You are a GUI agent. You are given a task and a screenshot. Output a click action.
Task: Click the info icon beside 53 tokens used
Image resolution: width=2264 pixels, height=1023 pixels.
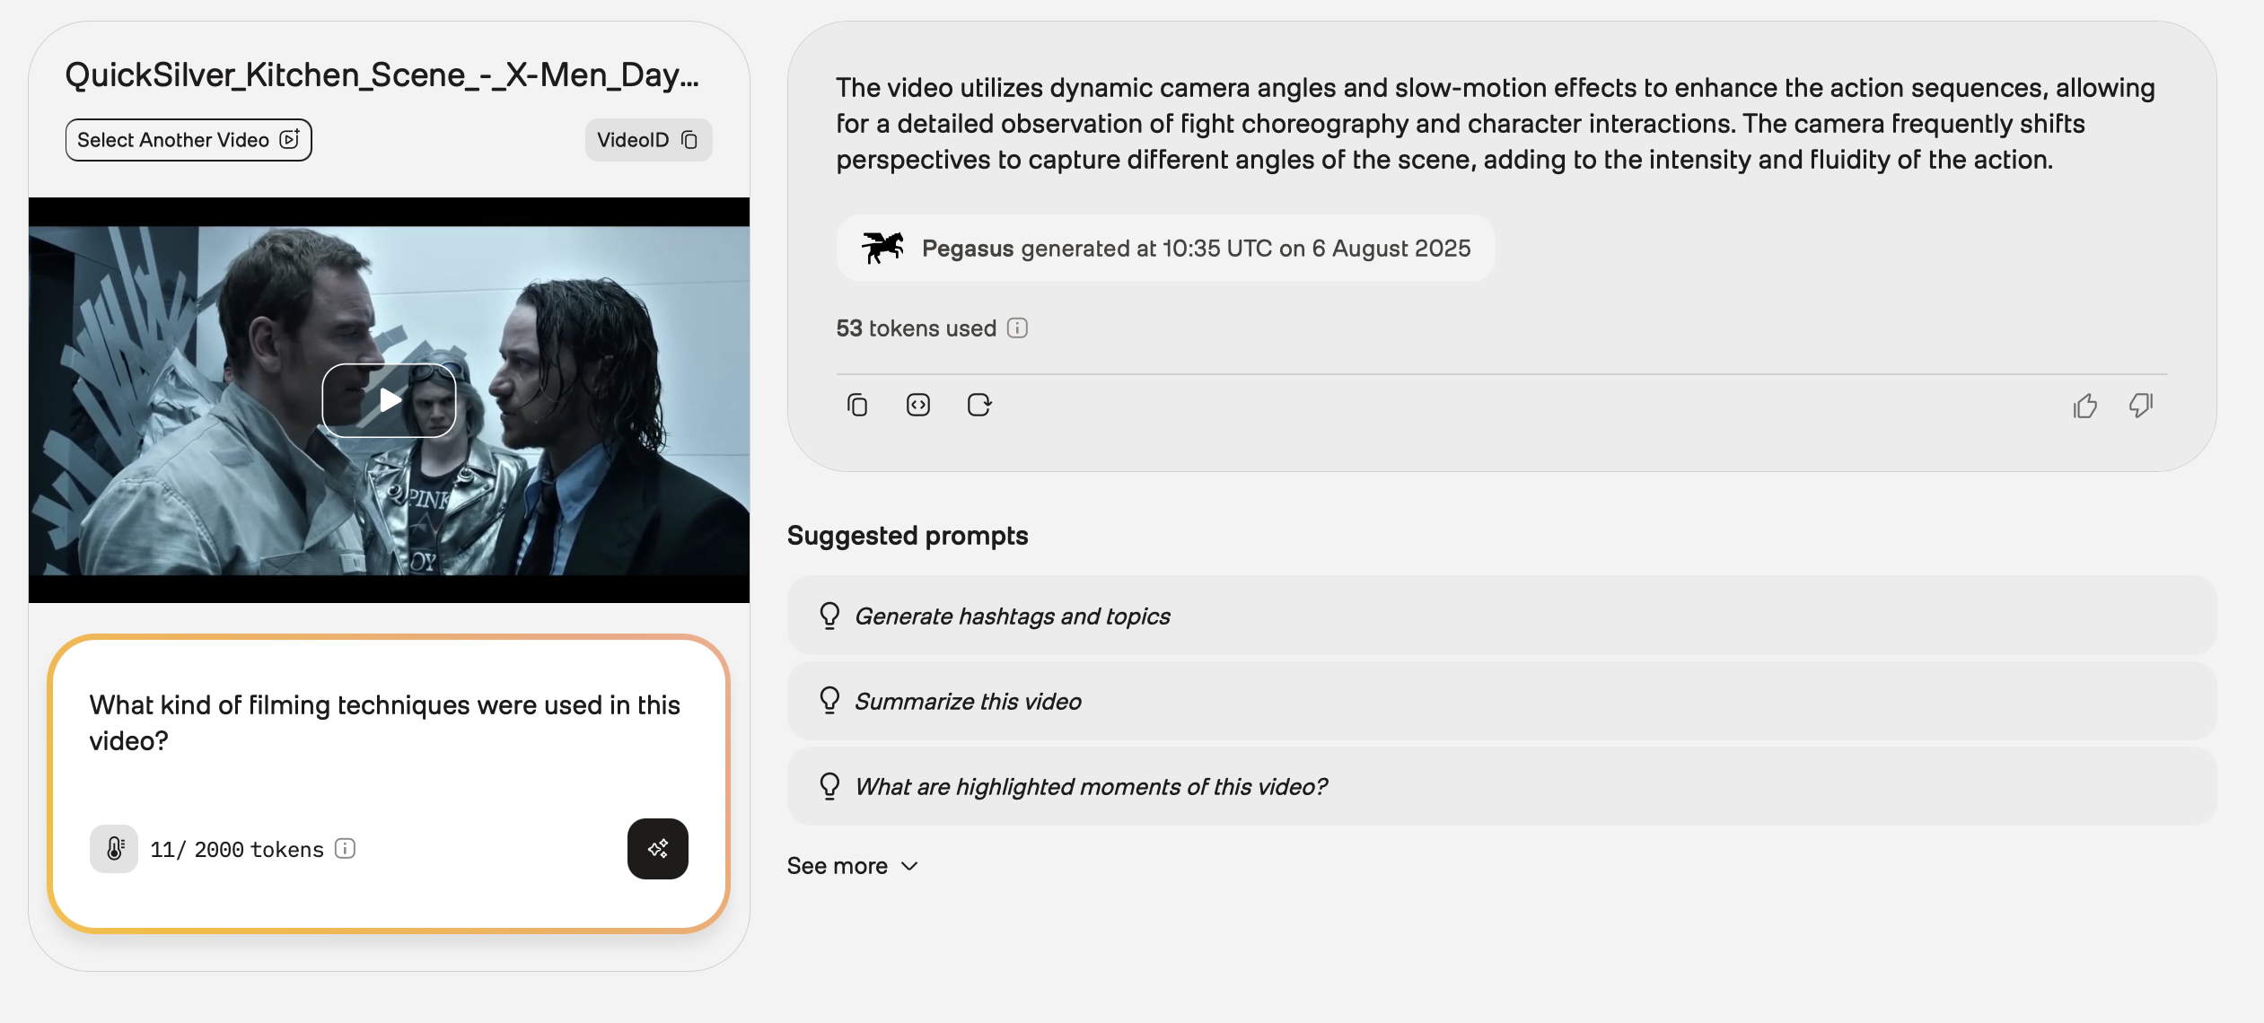point(1017,328)
